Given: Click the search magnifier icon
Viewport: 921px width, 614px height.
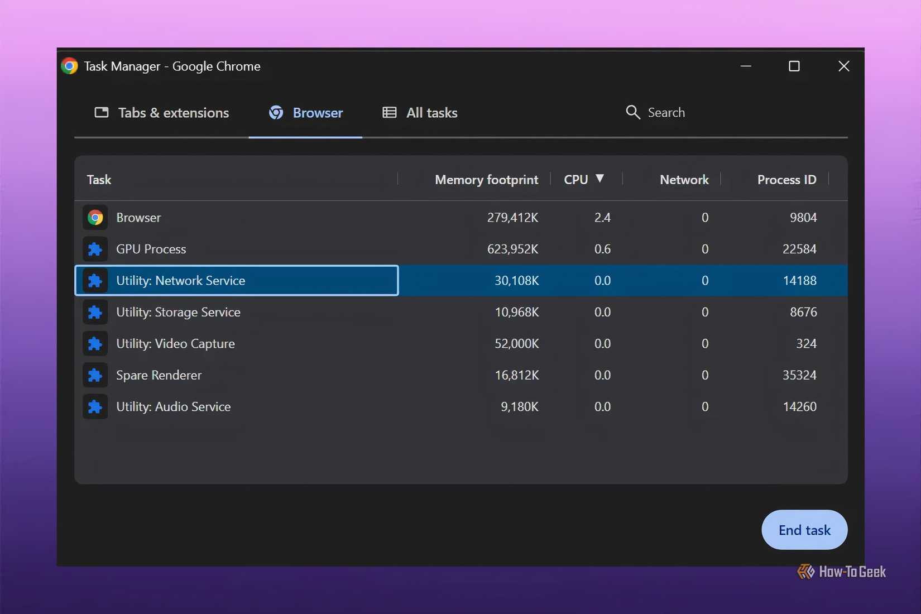Looking at the screenshot, I should pyautogui.click(x=632, y=112).
